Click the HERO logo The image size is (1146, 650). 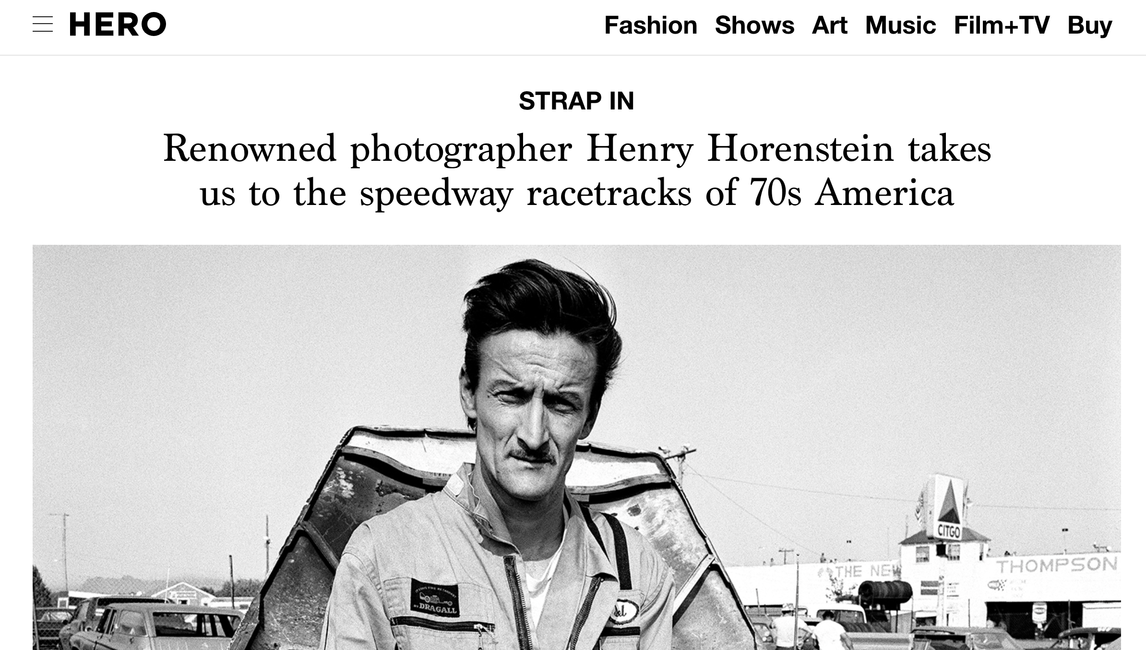tap(118, 24)
